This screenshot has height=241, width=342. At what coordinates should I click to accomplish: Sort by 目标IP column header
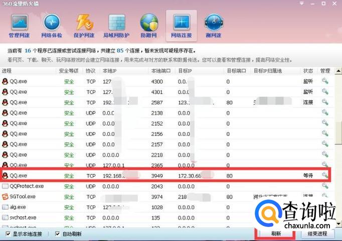coord(185,71)
